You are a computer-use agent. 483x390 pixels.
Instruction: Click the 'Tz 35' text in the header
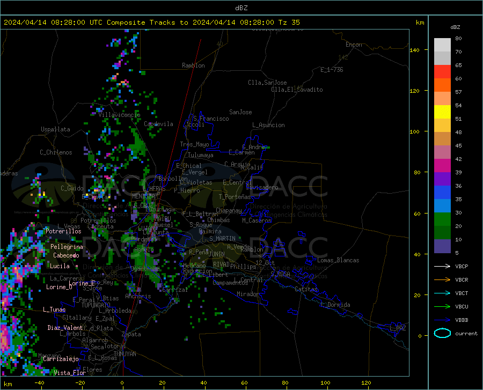289,23
